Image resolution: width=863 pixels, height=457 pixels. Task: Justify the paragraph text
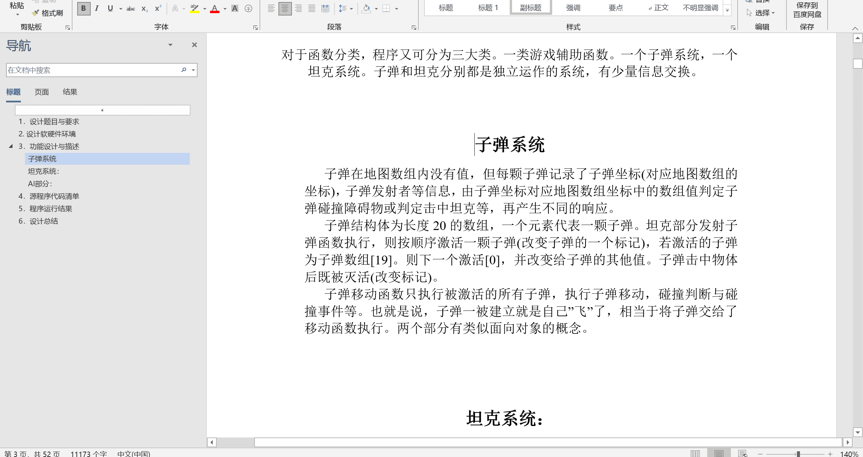pos(312,8)
